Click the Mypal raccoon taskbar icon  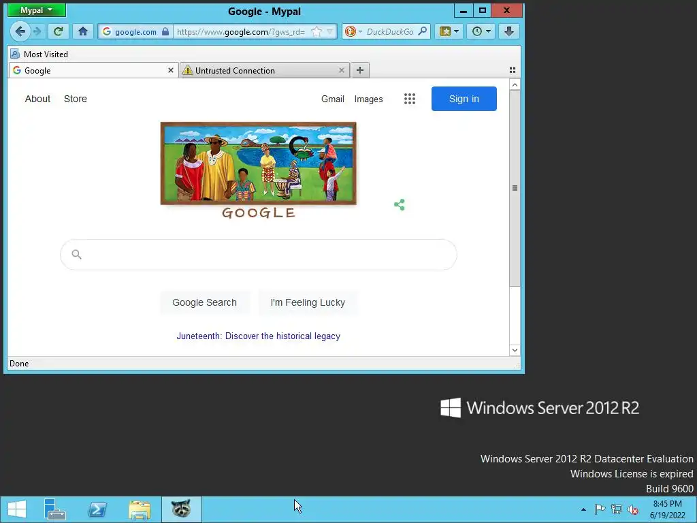pyautogui.click(x=181, y=509)
